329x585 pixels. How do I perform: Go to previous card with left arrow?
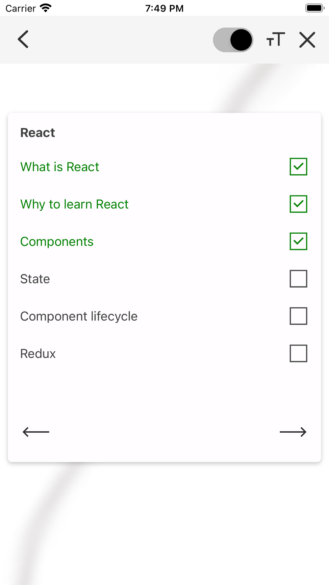point(36,432)
